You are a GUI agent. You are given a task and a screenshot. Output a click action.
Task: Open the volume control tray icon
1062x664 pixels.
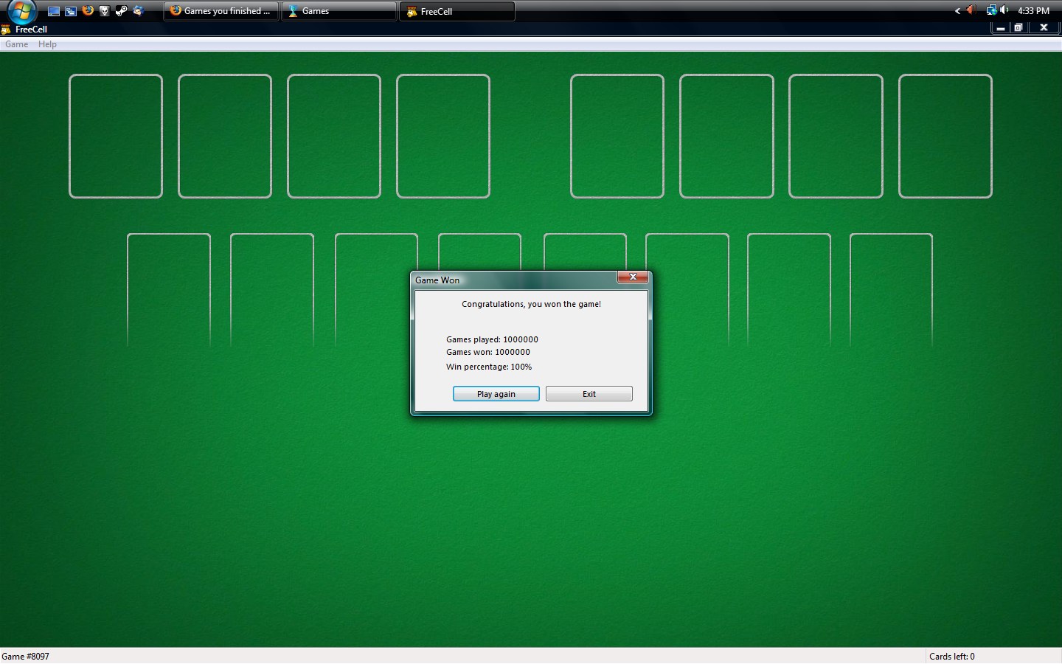pos(1004,10)
